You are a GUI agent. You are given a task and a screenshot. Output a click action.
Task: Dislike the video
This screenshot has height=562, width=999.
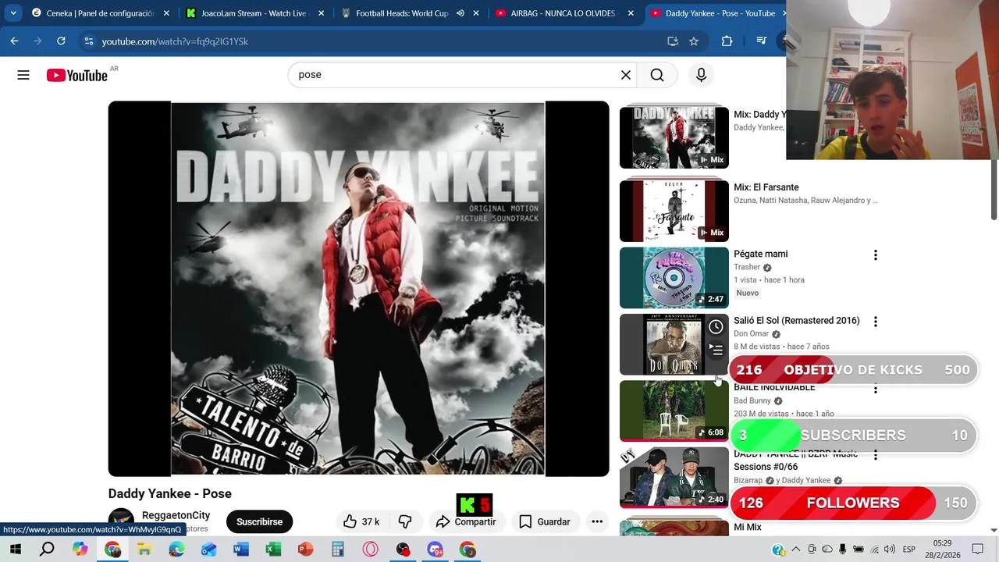pos(405,521)
